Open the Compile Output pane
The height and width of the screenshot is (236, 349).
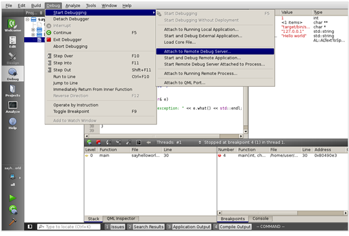[x=232, y=227]
